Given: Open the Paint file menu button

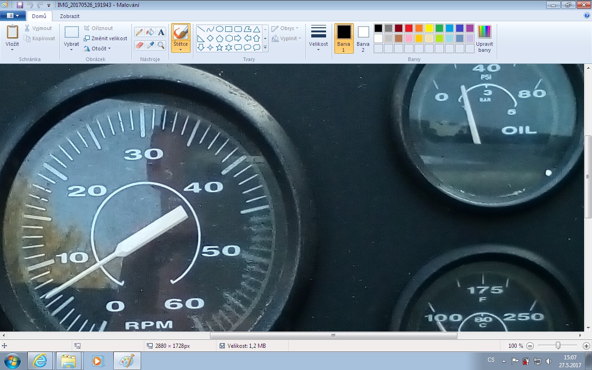Looking at the screenshot, I should [12, 16].
